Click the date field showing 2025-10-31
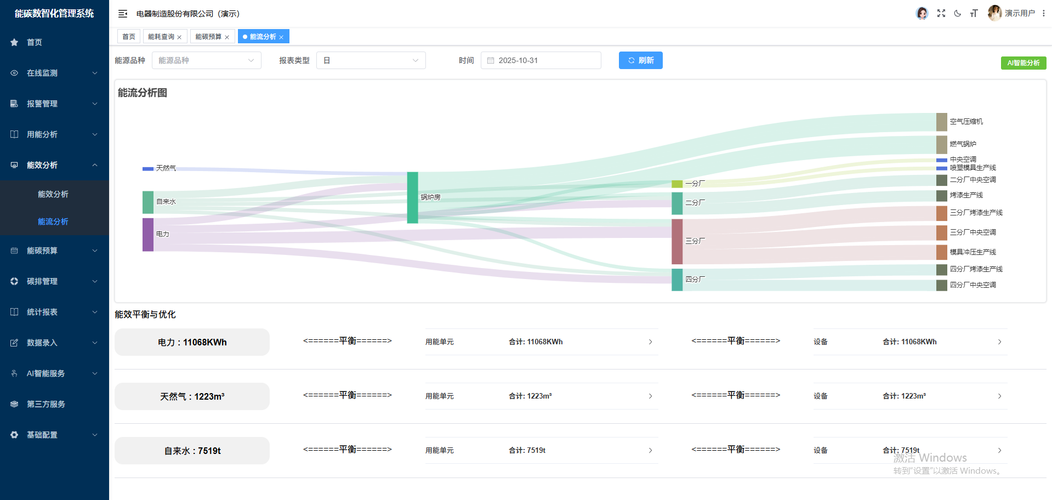The image size is (1052, 500). (x=541, y=60)
